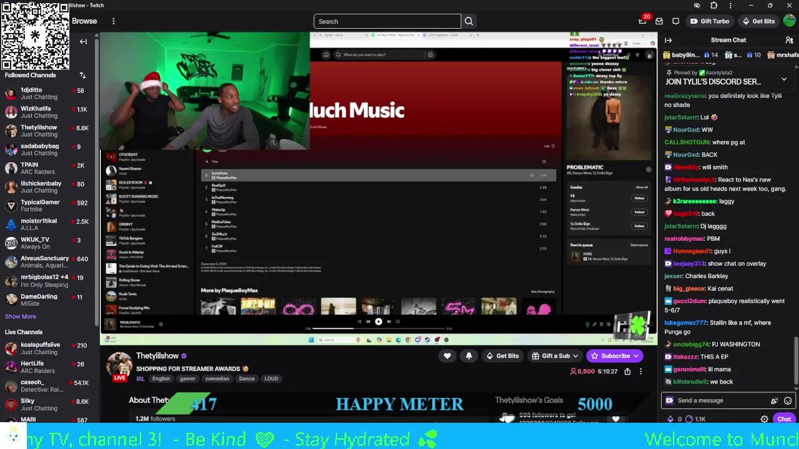The width and height of the screenshot is (799, 449).
Task: Select the comedian tag
Action: click(x=217, y=379)
